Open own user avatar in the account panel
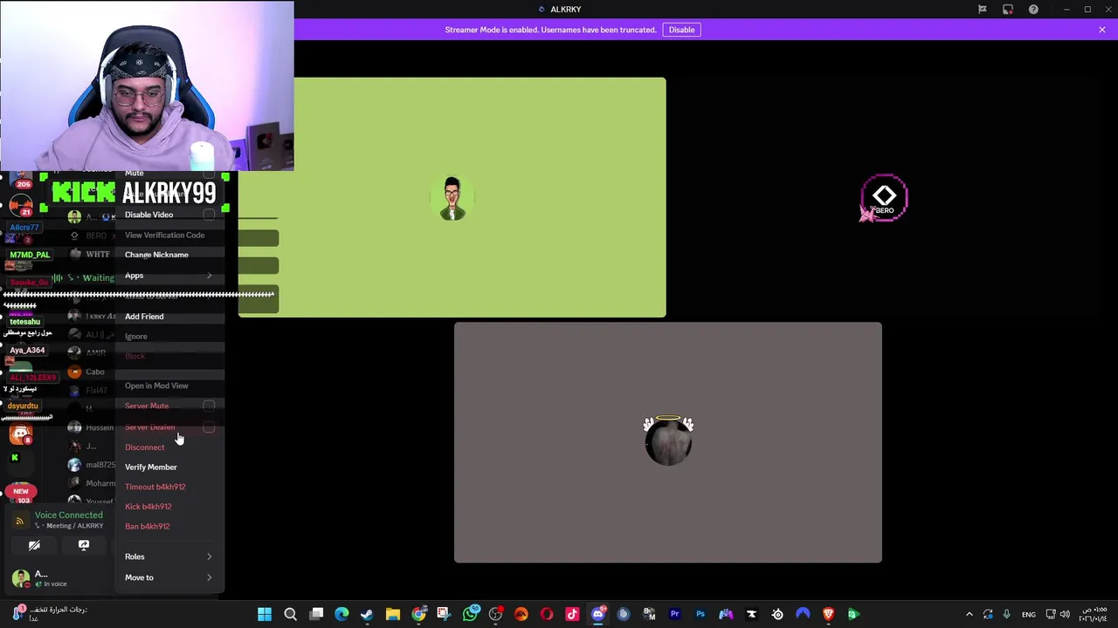The height and width of the screenshot is (628, 1118). 21,577
